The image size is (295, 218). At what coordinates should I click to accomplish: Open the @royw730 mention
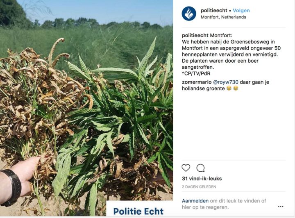[226, 82]
